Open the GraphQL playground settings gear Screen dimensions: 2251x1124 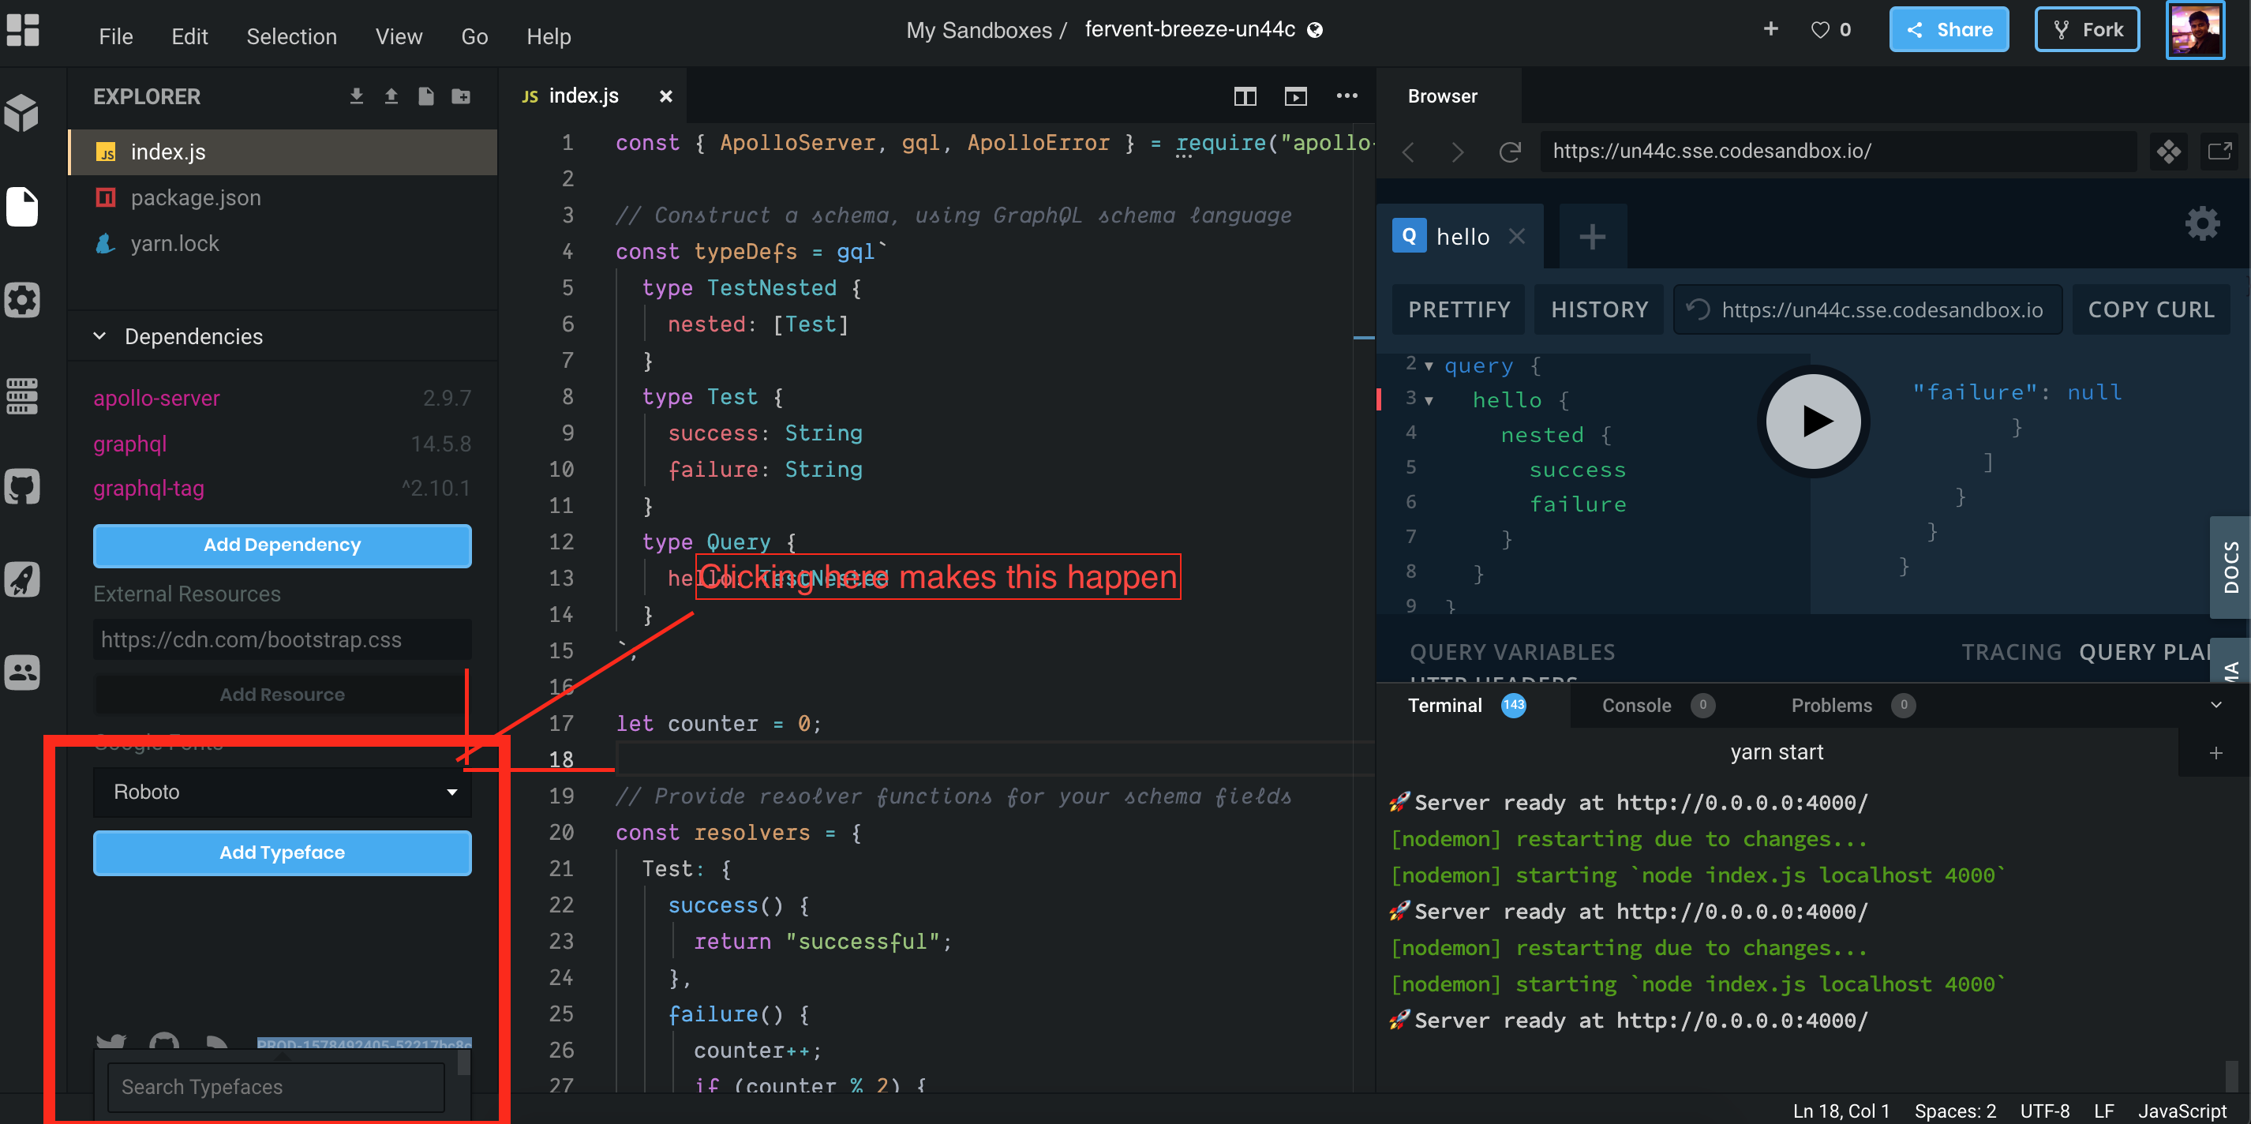click(2202, 223)
